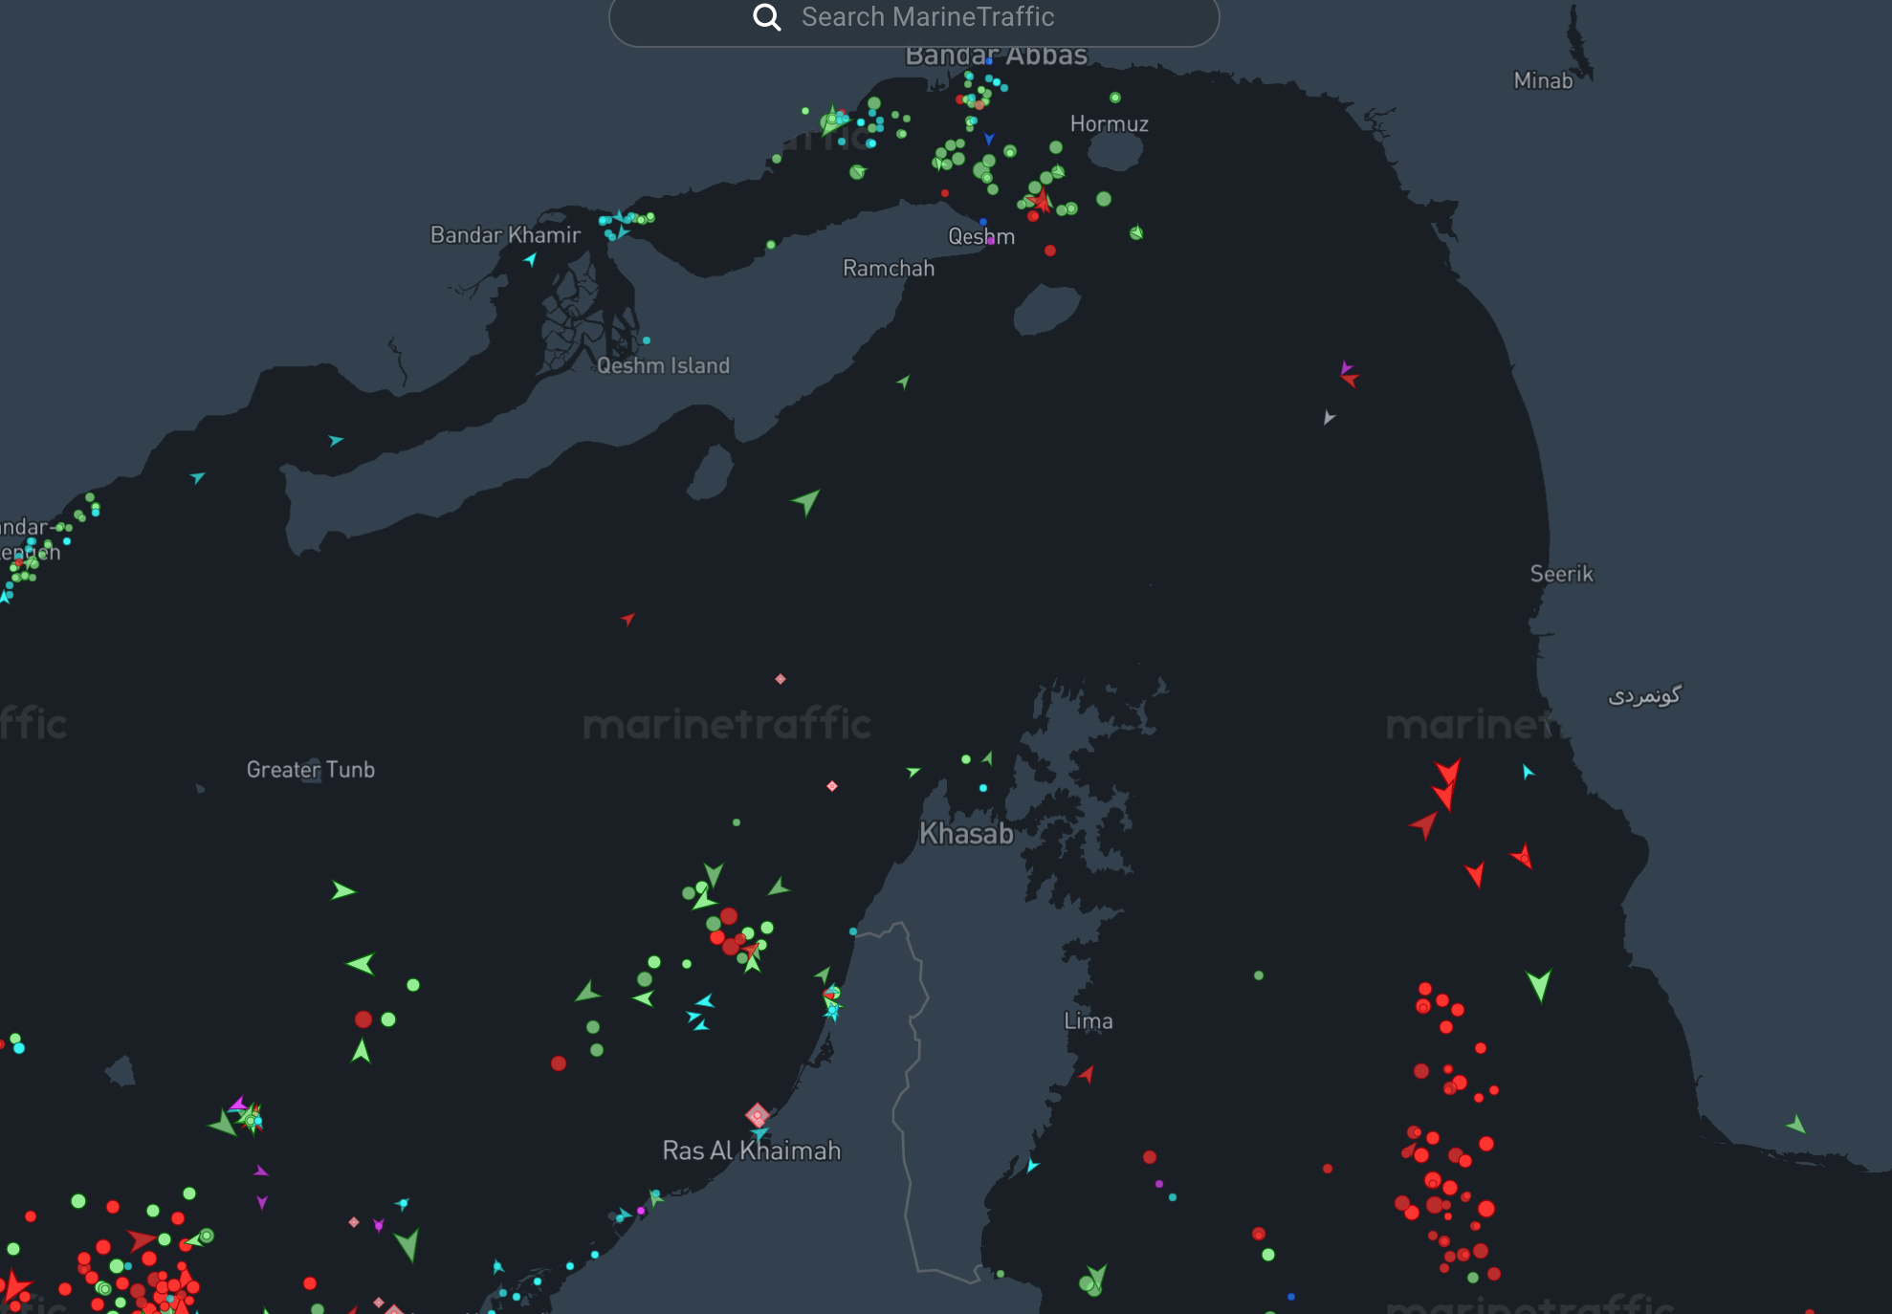Click the Minab place label
1892x1314 pixels.
coord(1543,81)
